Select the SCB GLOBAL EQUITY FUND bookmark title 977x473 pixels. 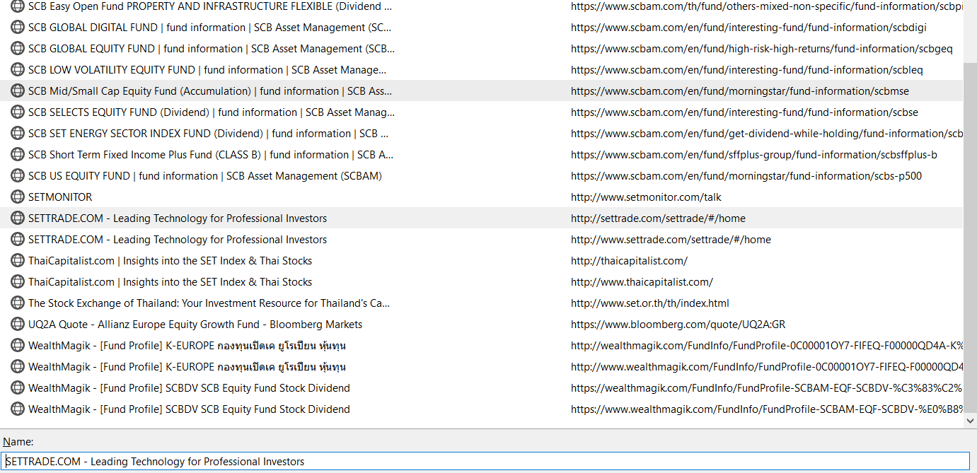coord(212,49)
